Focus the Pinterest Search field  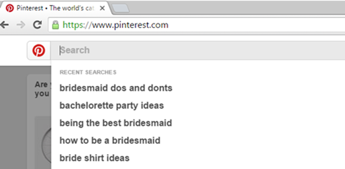click(197, 50)
